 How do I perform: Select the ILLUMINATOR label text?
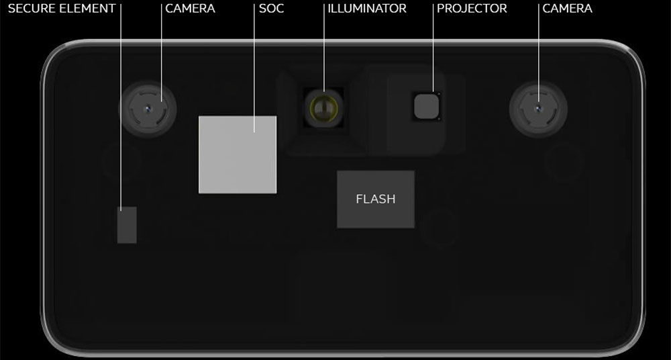pyautogui.click(x=367, y=9)
